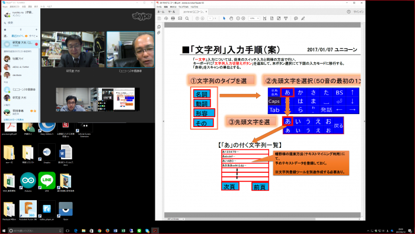Click the zoom out minus icon

(x=238, y=18)
